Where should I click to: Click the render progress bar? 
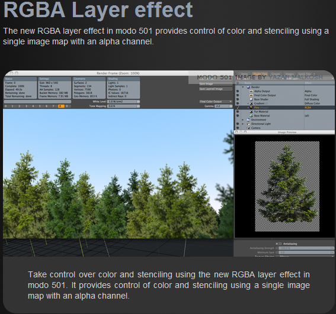pyautogui.click(x=37, y=102)
